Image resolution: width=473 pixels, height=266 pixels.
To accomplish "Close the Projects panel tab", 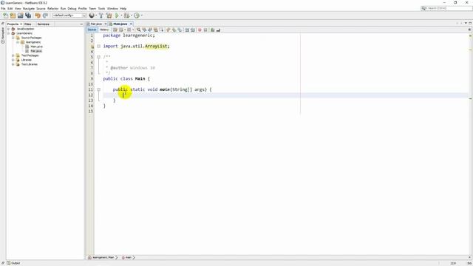I will click(21, 24).
